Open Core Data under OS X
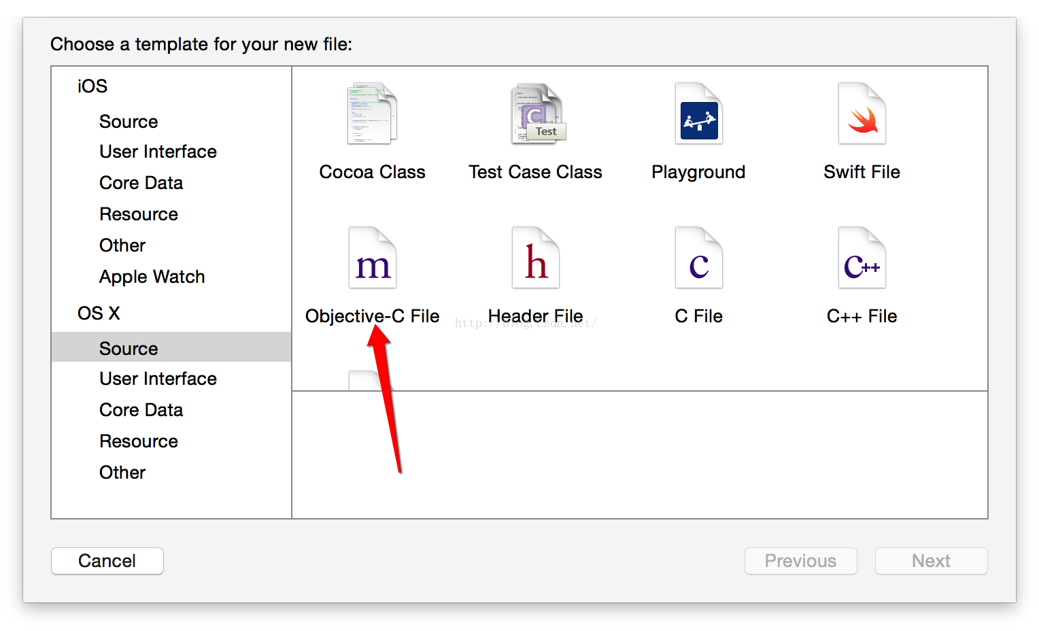Viewport: 1039px width, 631px height. click(x=141, y=410)
